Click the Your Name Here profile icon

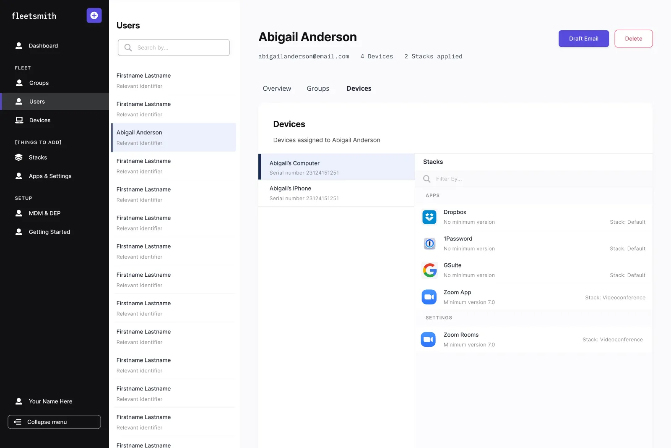[x=19, y=401]
